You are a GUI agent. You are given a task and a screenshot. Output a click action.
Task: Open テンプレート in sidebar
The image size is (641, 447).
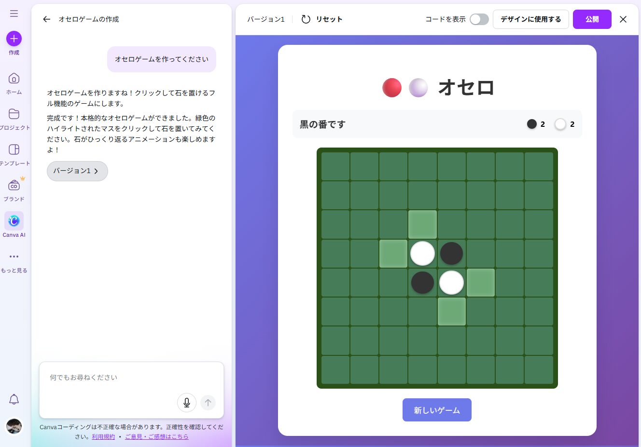(14, 150)
